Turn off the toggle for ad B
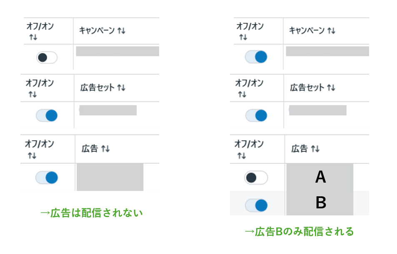The height and width of the screenshot is (254, 397). tap(256, 205)
